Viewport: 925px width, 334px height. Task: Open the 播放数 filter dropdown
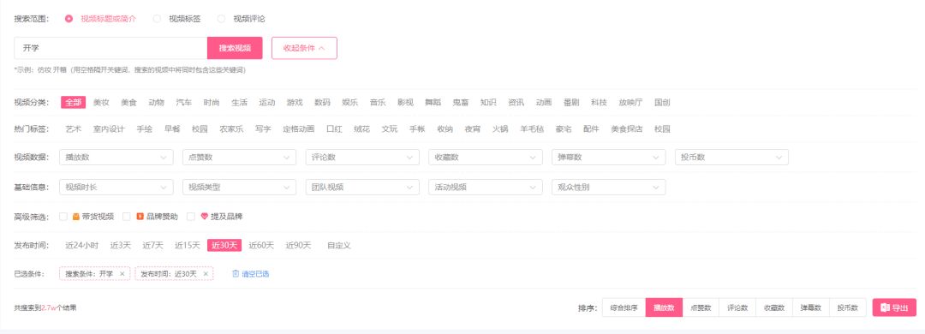[116, 157]
